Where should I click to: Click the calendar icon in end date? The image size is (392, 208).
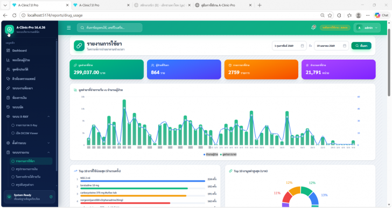345,46
